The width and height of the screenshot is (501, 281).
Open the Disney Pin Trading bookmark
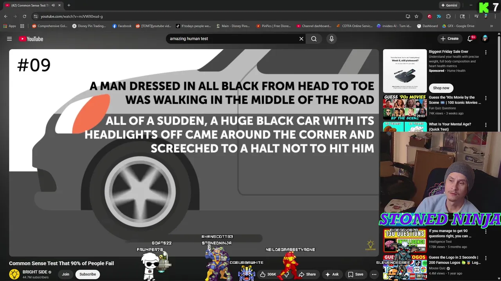click(89, 26)
